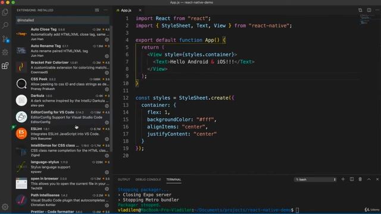The width and height of the screenshot is (381, 214).
Task: Click "Stopping Metro bundler" terminal line
Action: (151, 200)
